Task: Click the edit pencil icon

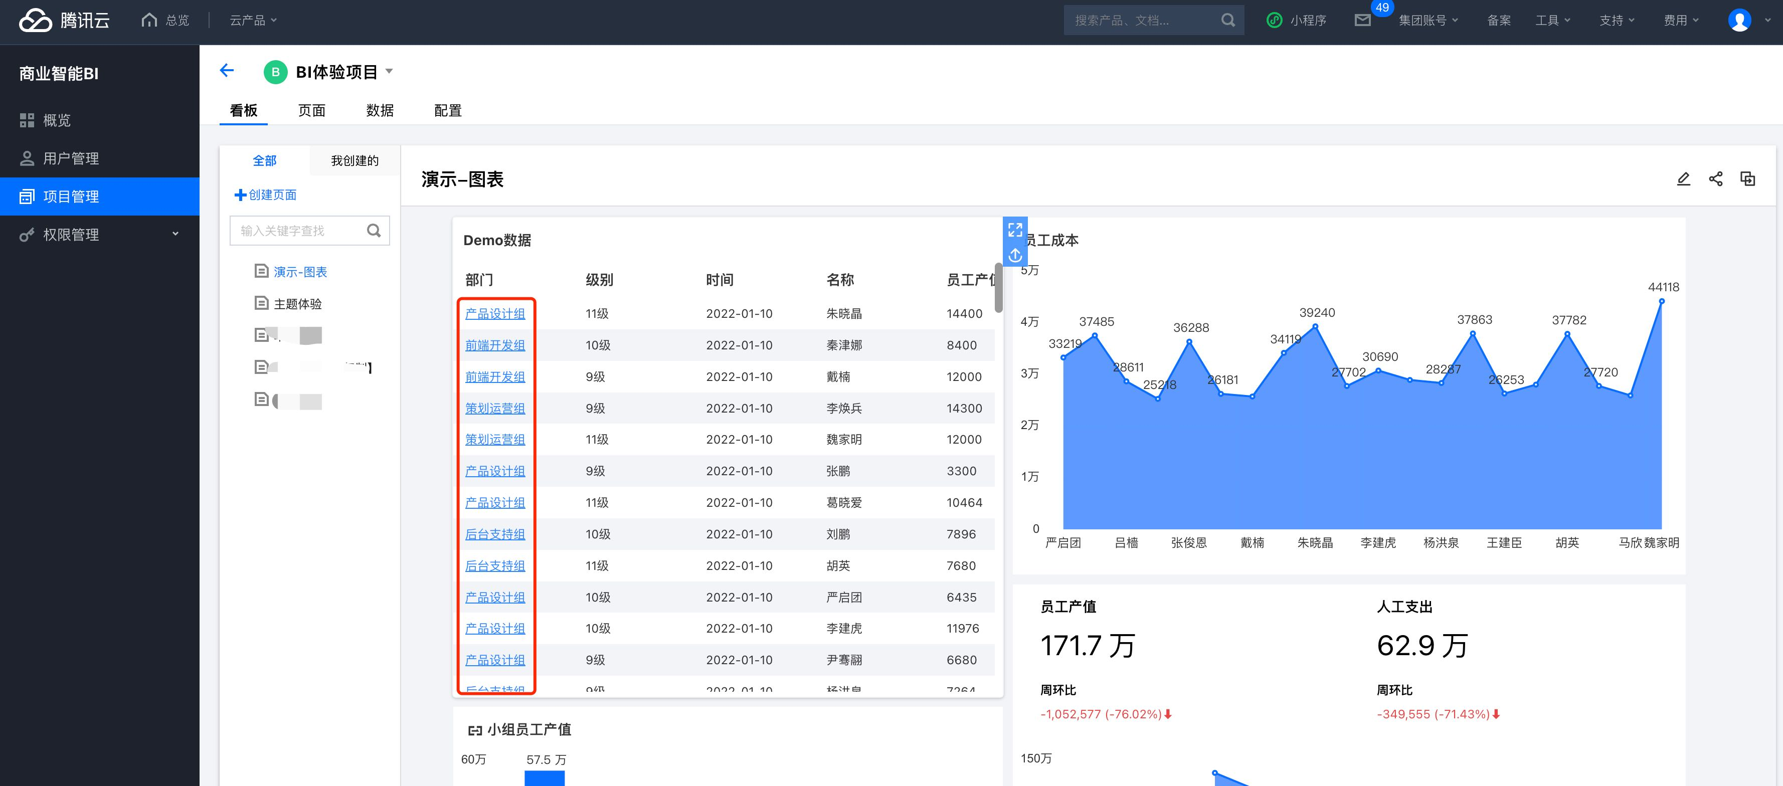Action: pyautogui.click(x=1683, y=179)
